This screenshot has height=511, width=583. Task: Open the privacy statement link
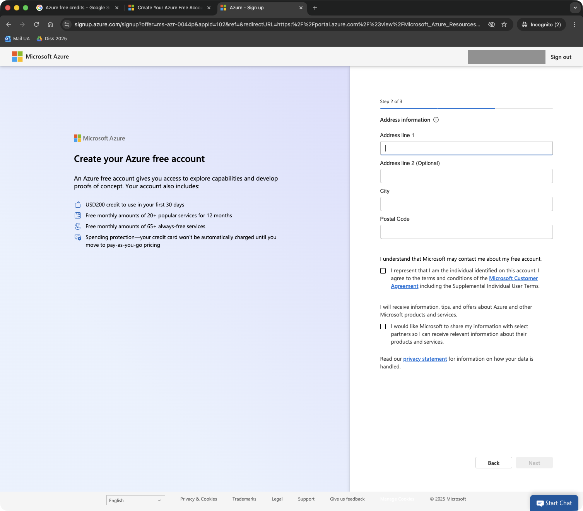(425, 359)
